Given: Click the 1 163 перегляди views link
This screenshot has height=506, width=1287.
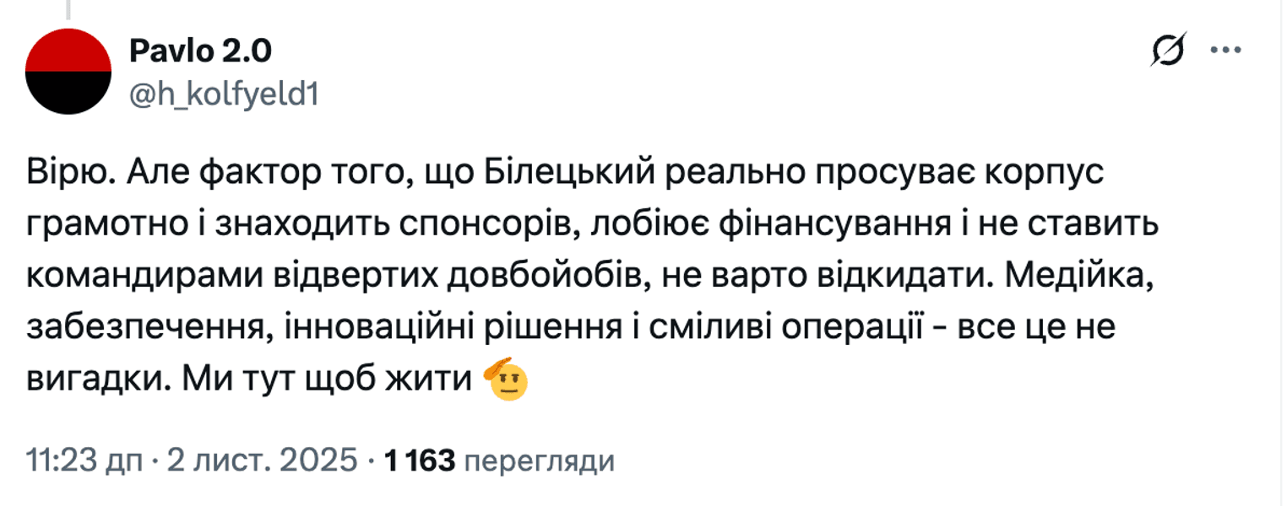Looking at the screenshot, I should click(x=497, y=460).
